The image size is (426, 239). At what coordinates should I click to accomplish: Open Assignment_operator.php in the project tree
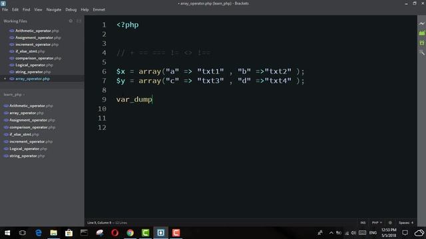coord(33,120)
